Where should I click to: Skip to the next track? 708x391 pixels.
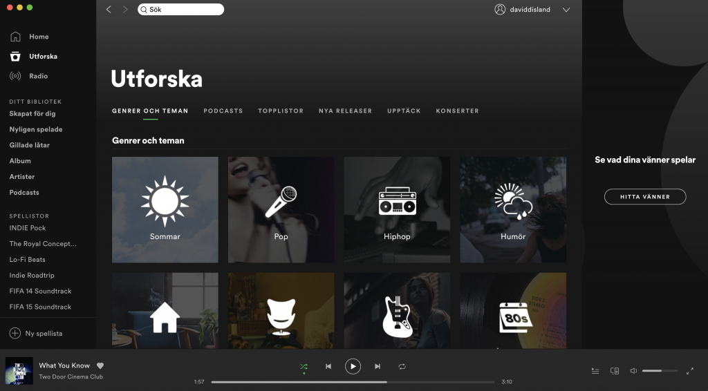(378, 367)
